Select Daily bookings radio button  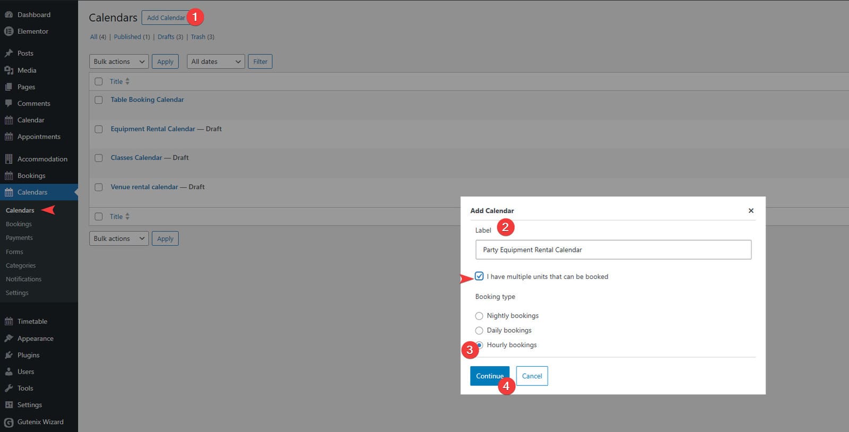[x=479, y=330]
